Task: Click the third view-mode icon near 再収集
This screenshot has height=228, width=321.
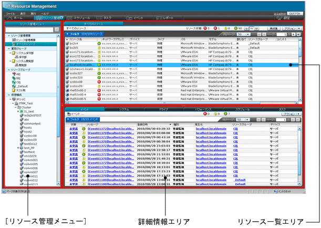Action: click(x=257, y=28)
